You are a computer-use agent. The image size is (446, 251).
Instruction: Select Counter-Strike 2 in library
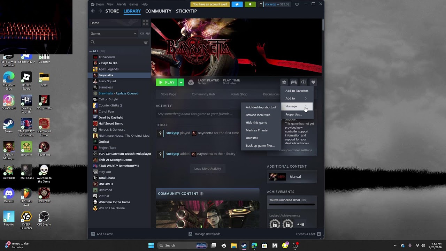pos(120,105)
